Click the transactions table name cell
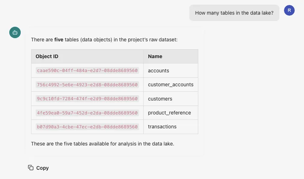The height and width of the screenshot is (179, 304). pyautogui.click(x=162, y=127)
